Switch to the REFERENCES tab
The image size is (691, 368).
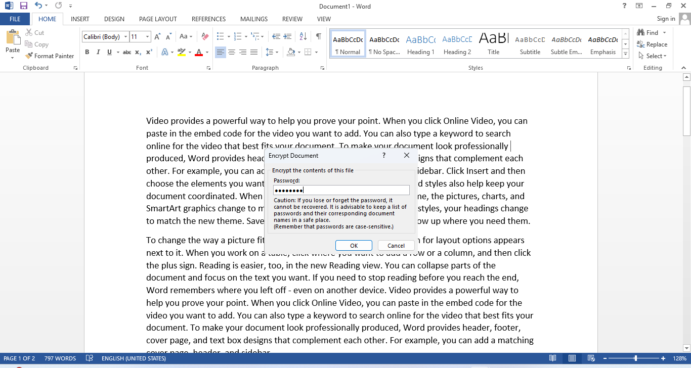(208, 19)
